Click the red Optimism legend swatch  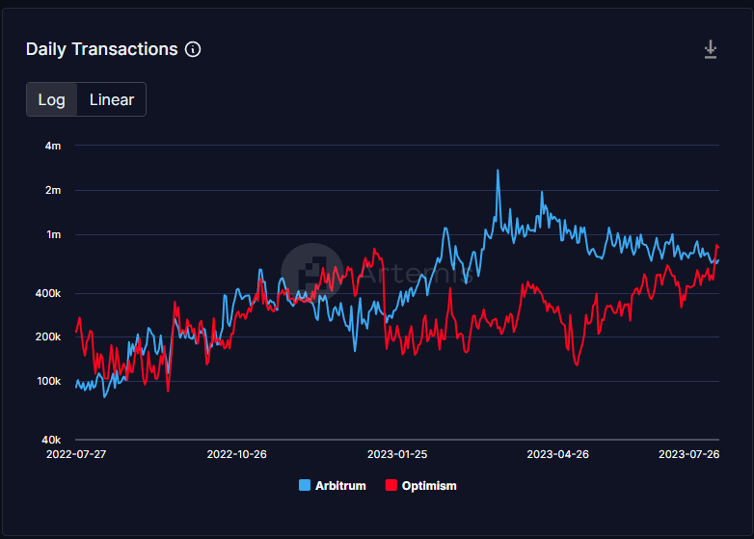(x=391, y=486)
